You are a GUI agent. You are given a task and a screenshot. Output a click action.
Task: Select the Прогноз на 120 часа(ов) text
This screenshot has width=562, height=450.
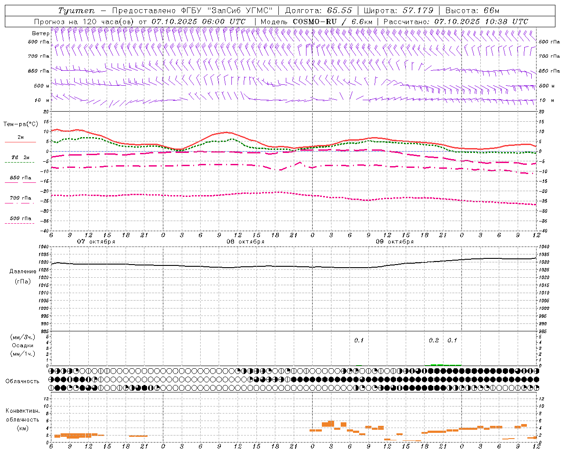point(85,22)
